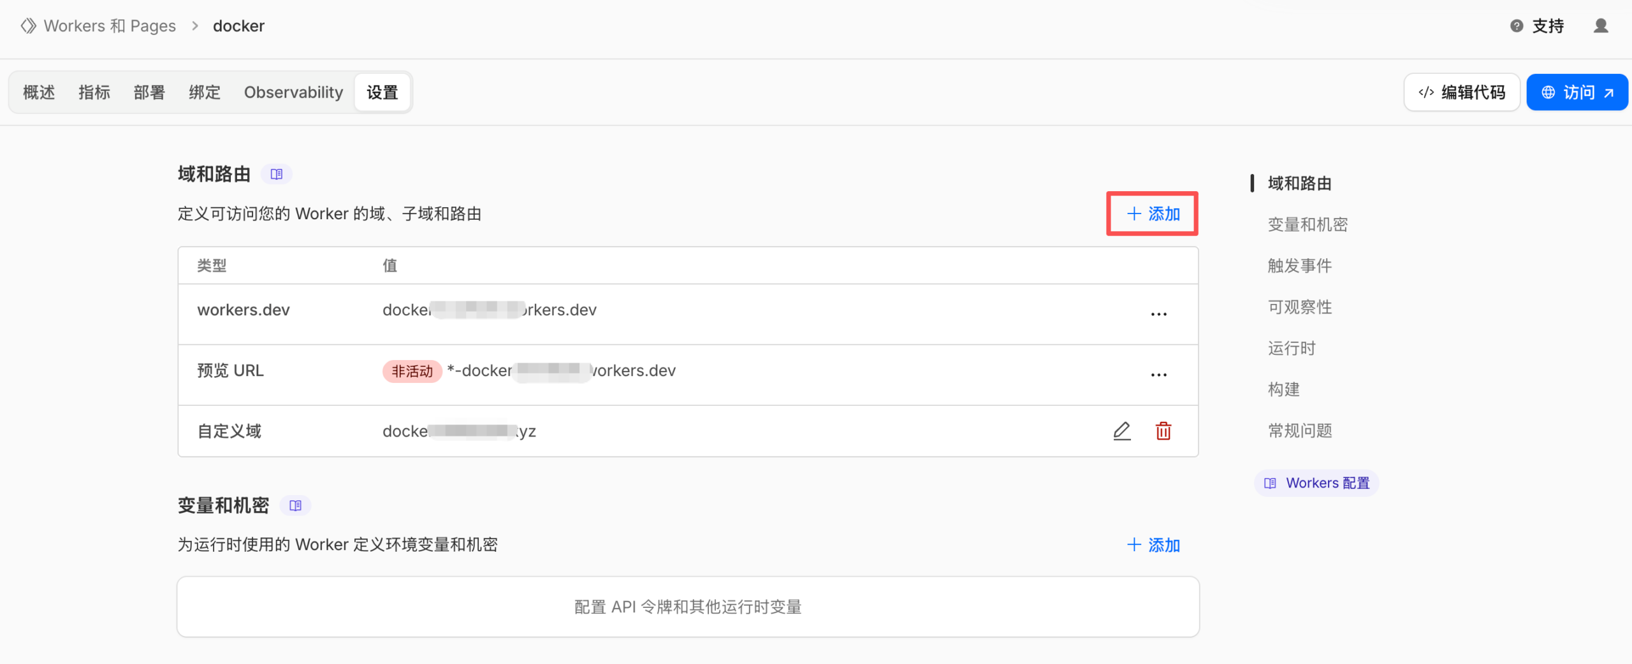
Task: Edit the 自定义域 with pencil icon
Action: point(1122,431)
